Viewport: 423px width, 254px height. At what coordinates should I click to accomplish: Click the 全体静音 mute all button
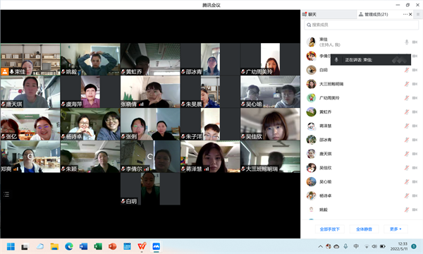364,229
